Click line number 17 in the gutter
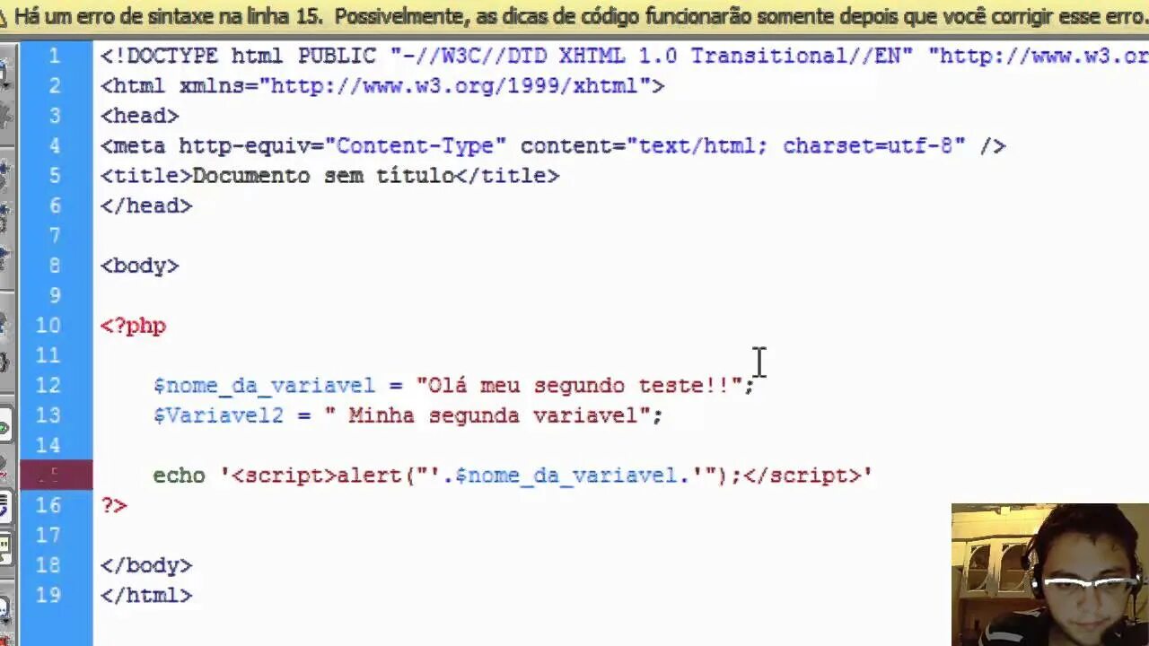 click(48, 536)
